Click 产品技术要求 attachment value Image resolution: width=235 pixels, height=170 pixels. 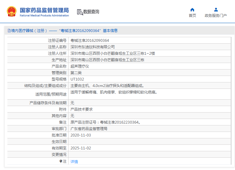click(81, 109)
